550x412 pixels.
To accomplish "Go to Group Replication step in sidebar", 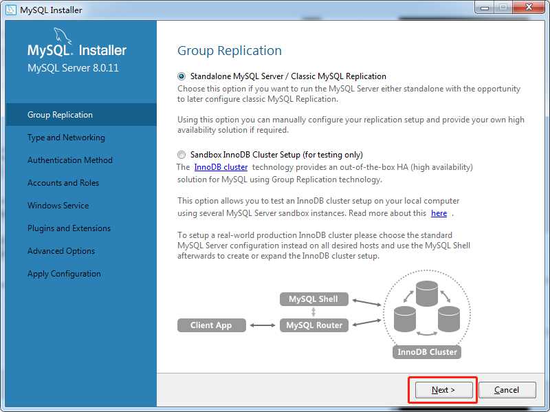I will point(81,114).
